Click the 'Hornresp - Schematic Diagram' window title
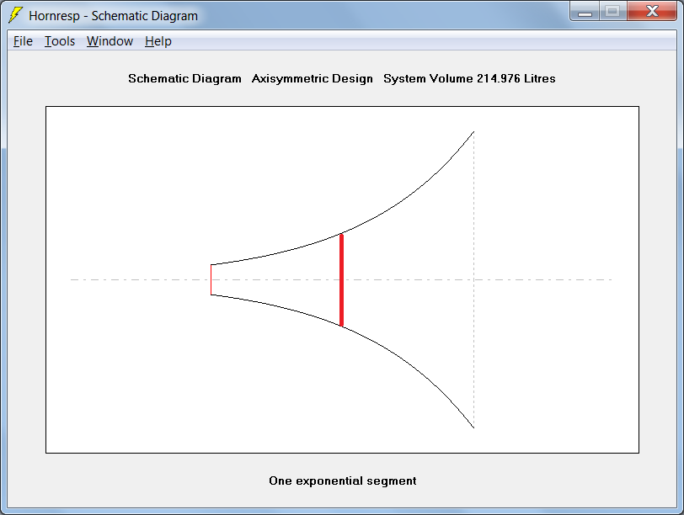 coord(114,16)
